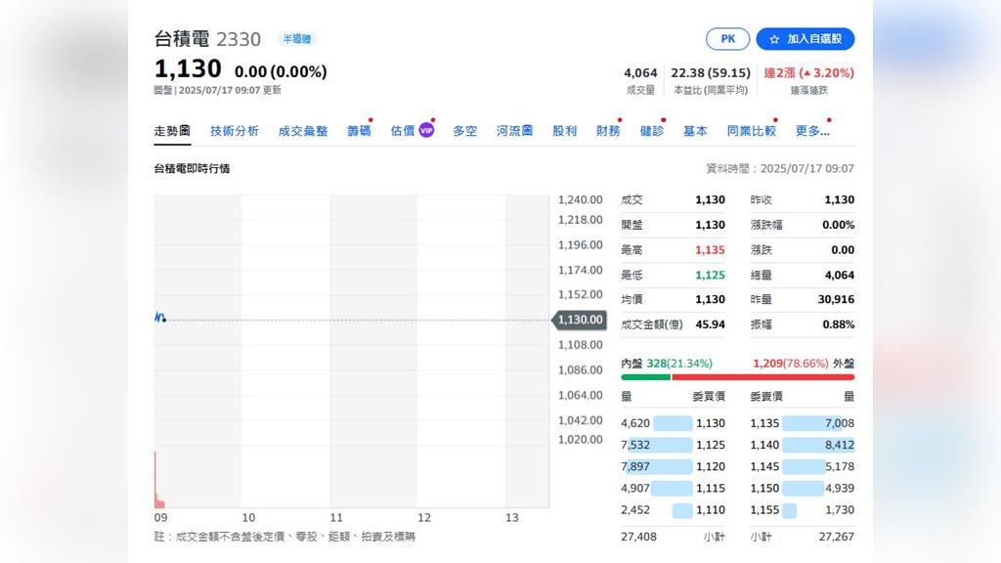Open the 多空 tab
This screenshot has width=1001, height=563.
click(x=464, y=131)
